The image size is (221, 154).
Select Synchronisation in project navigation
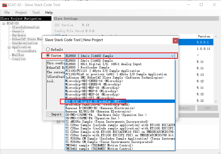coord(25,43)
